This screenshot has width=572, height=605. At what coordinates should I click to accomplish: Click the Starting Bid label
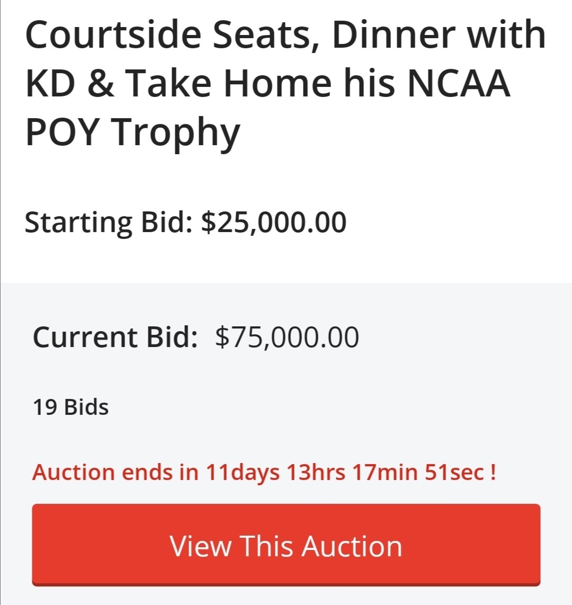point(108,222)
